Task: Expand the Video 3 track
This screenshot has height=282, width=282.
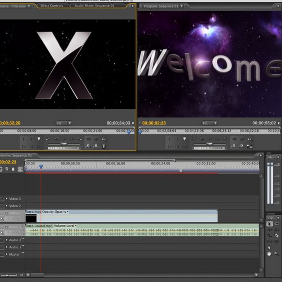Action: click(7, 199)
